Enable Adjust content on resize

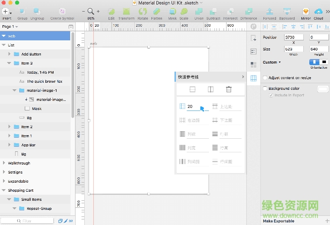265,78
